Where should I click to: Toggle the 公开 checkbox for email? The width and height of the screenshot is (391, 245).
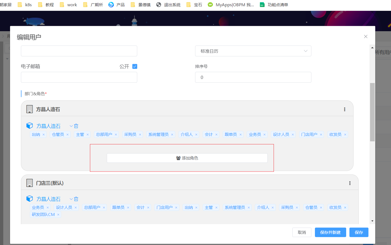tap(135, 66)
